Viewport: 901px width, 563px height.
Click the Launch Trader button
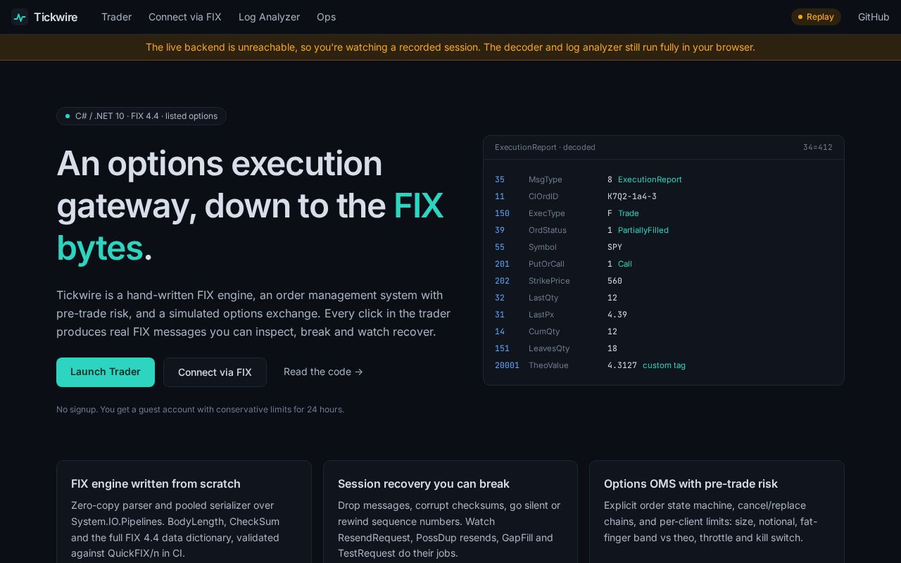pyautogui.click(x=106, y=372)
